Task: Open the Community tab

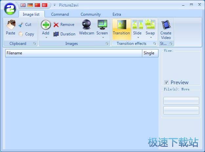Action: (x=91, y=14)
